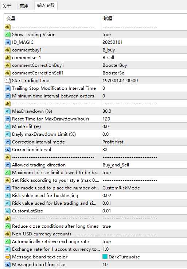Select the 输入参数 tab

pyautogui.click(x=46, y=5)
